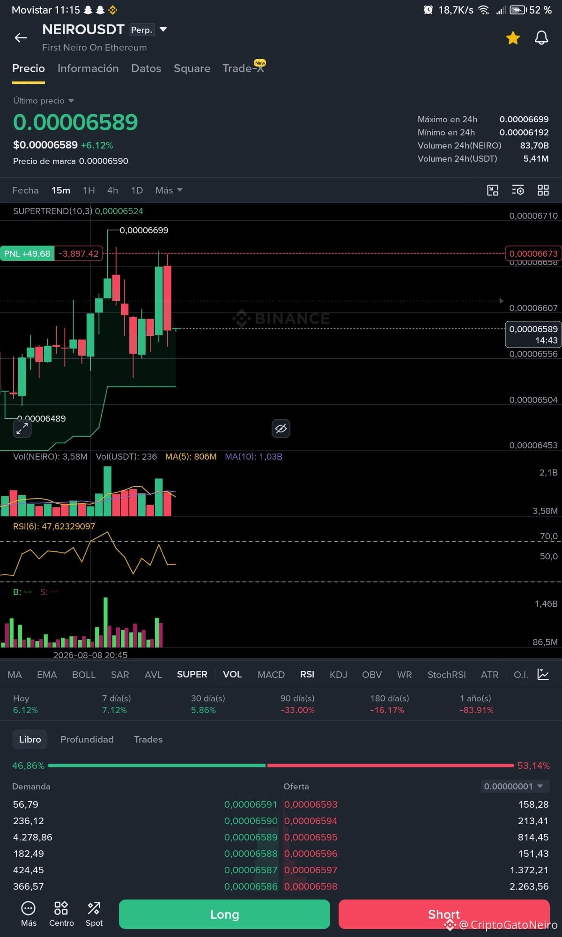This screenshot has height=937, width=562.
Task: Switch to the Información tab
Action: pyautogui.click(x=88, y=68)
